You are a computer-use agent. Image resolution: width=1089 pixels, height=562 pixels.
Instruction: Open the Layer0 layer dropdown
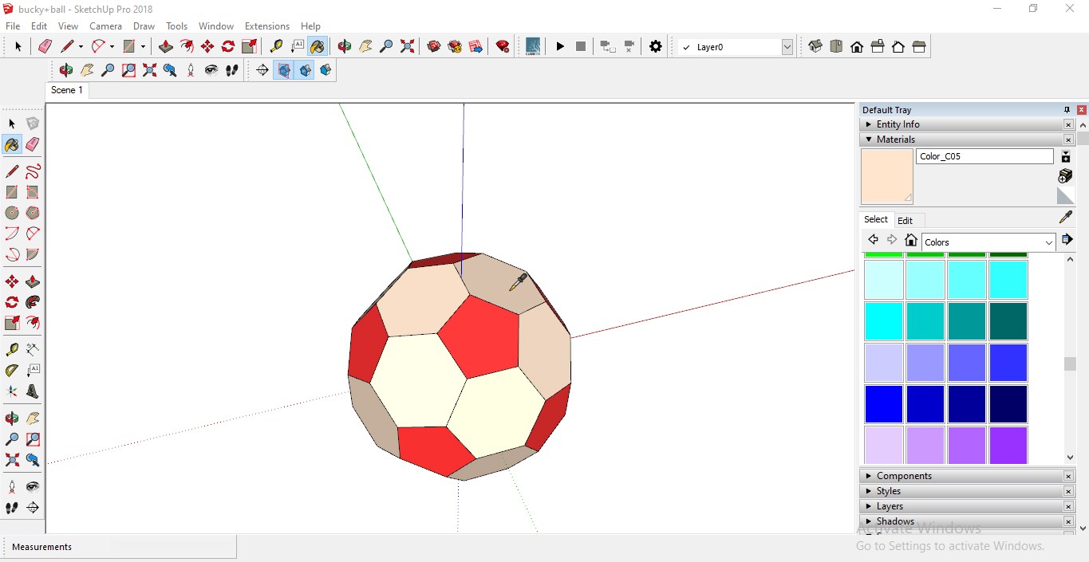pyautogui.click(x=787, y=47)
